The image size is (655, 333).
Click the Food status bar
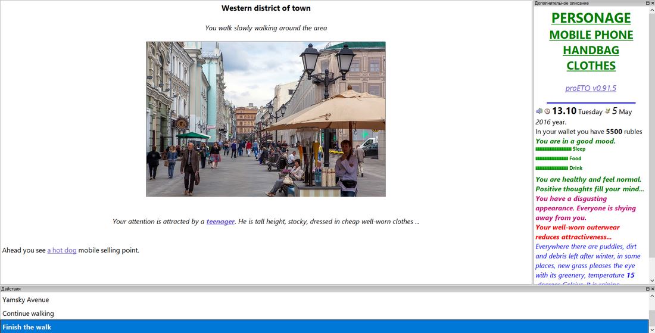point(552,158)
